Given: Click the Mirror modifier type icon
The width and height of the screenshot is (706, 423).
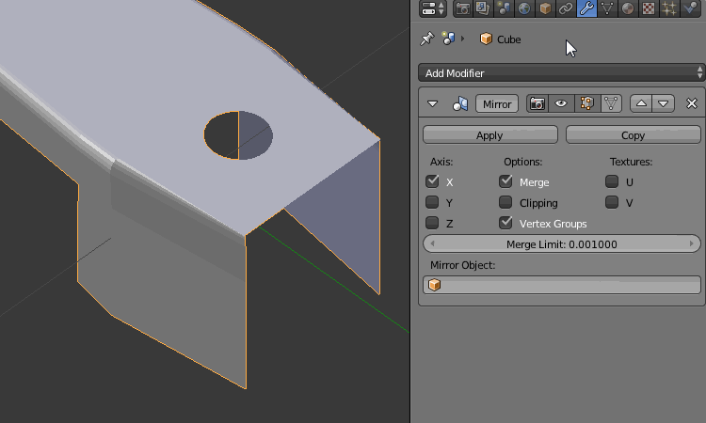Looking at the screenshot, I should pyautogui.click(x=459, y=103).
